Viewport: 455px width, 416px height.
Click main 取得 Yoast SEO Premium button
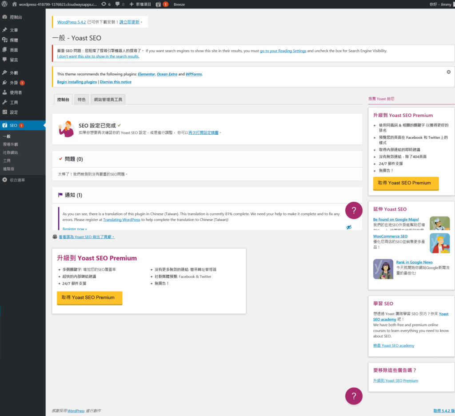pyautogui.click(x=90, y=298)
